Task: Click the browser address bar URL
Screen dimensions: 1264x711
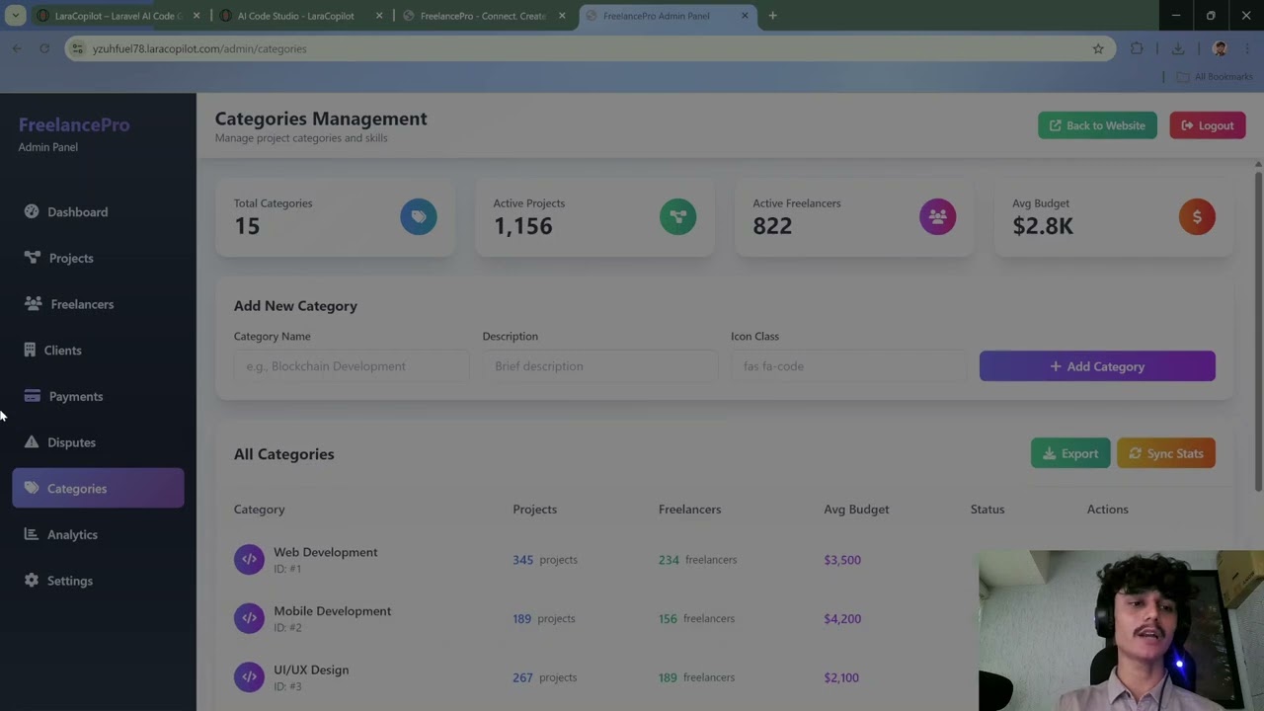Action: click(199, 48)
